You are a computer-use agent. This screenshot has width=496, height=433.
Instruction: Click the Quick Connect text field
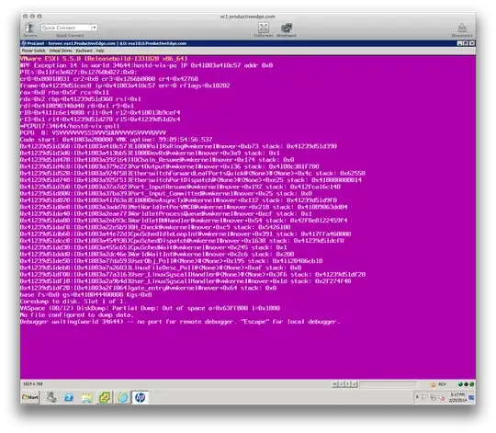click(x=66, y=28)
